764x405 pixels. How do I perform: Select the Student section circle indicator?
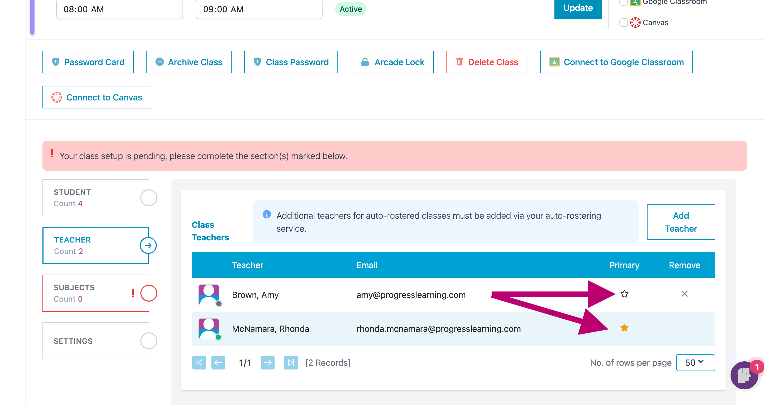[x=149, y=198]
